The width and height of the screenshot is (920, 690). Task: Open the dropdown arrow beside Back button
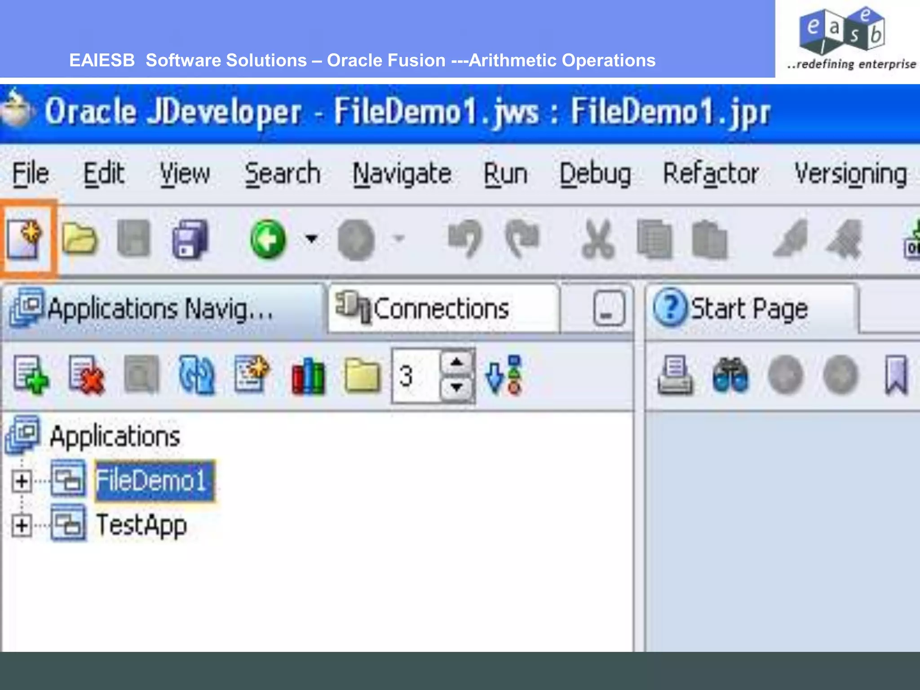click(311, 239)
